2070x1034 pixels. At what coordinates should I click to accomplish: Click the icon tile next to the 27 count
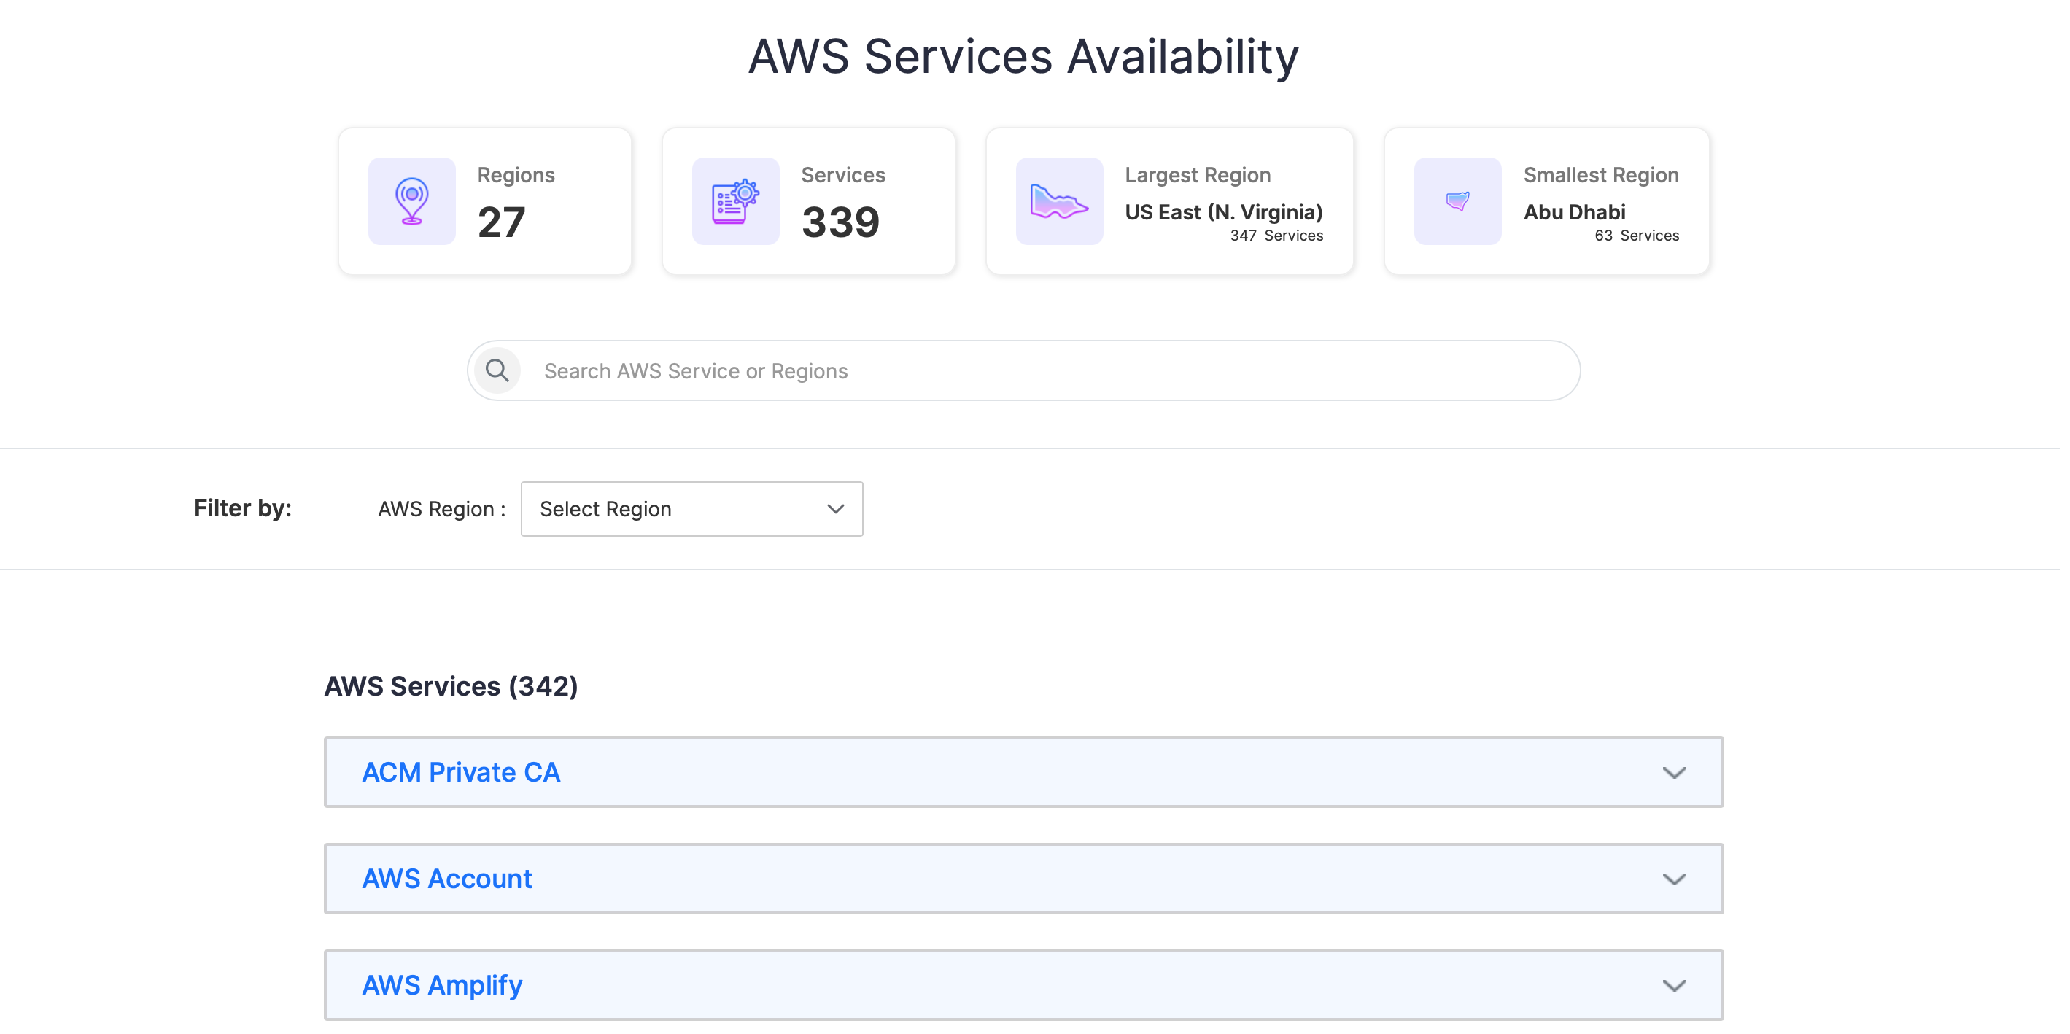(x=411, y=201)
